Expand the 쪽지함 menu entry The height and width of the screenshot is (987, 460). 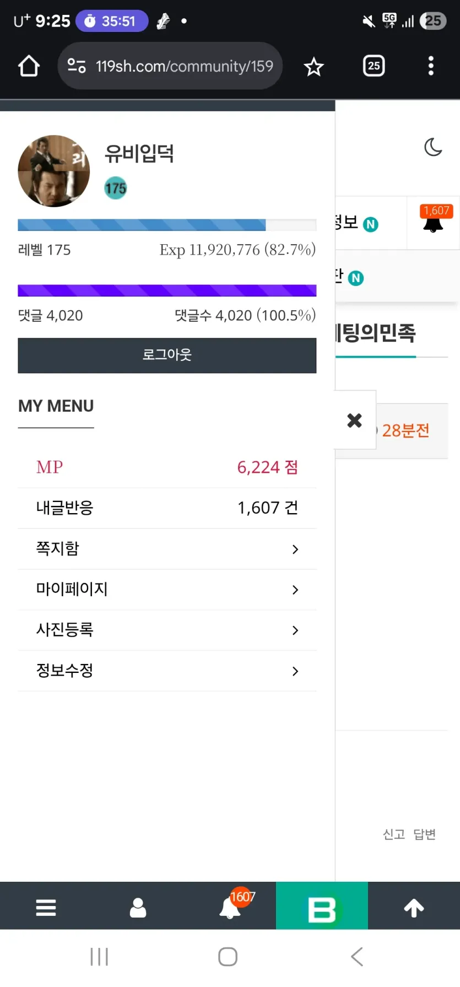167,549
